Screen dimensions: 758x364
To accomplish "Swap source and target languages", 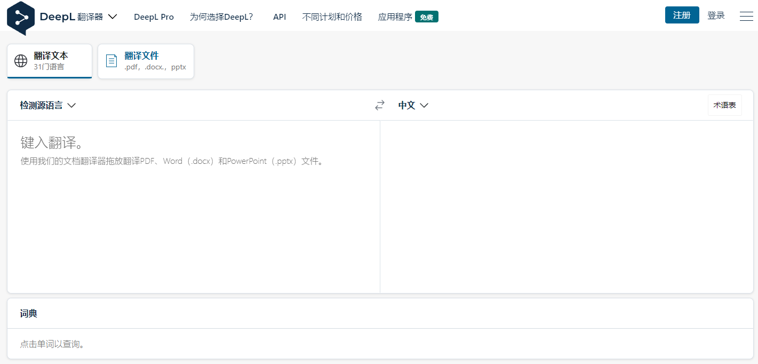I will tap(379, 105).
